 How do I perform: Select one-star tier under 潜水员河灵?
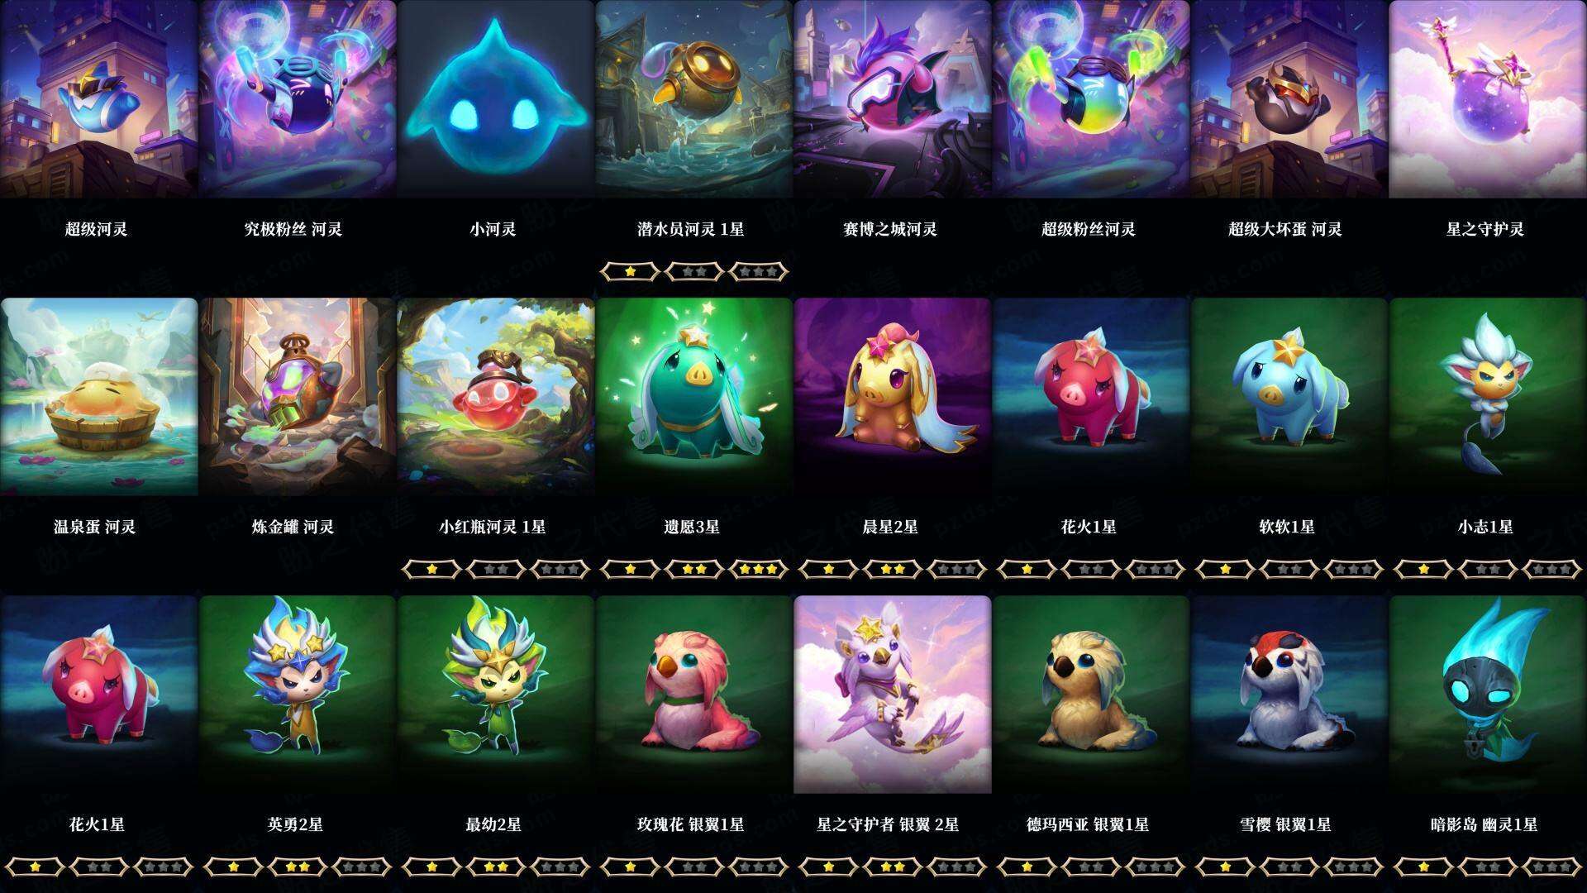click(630, 271)
